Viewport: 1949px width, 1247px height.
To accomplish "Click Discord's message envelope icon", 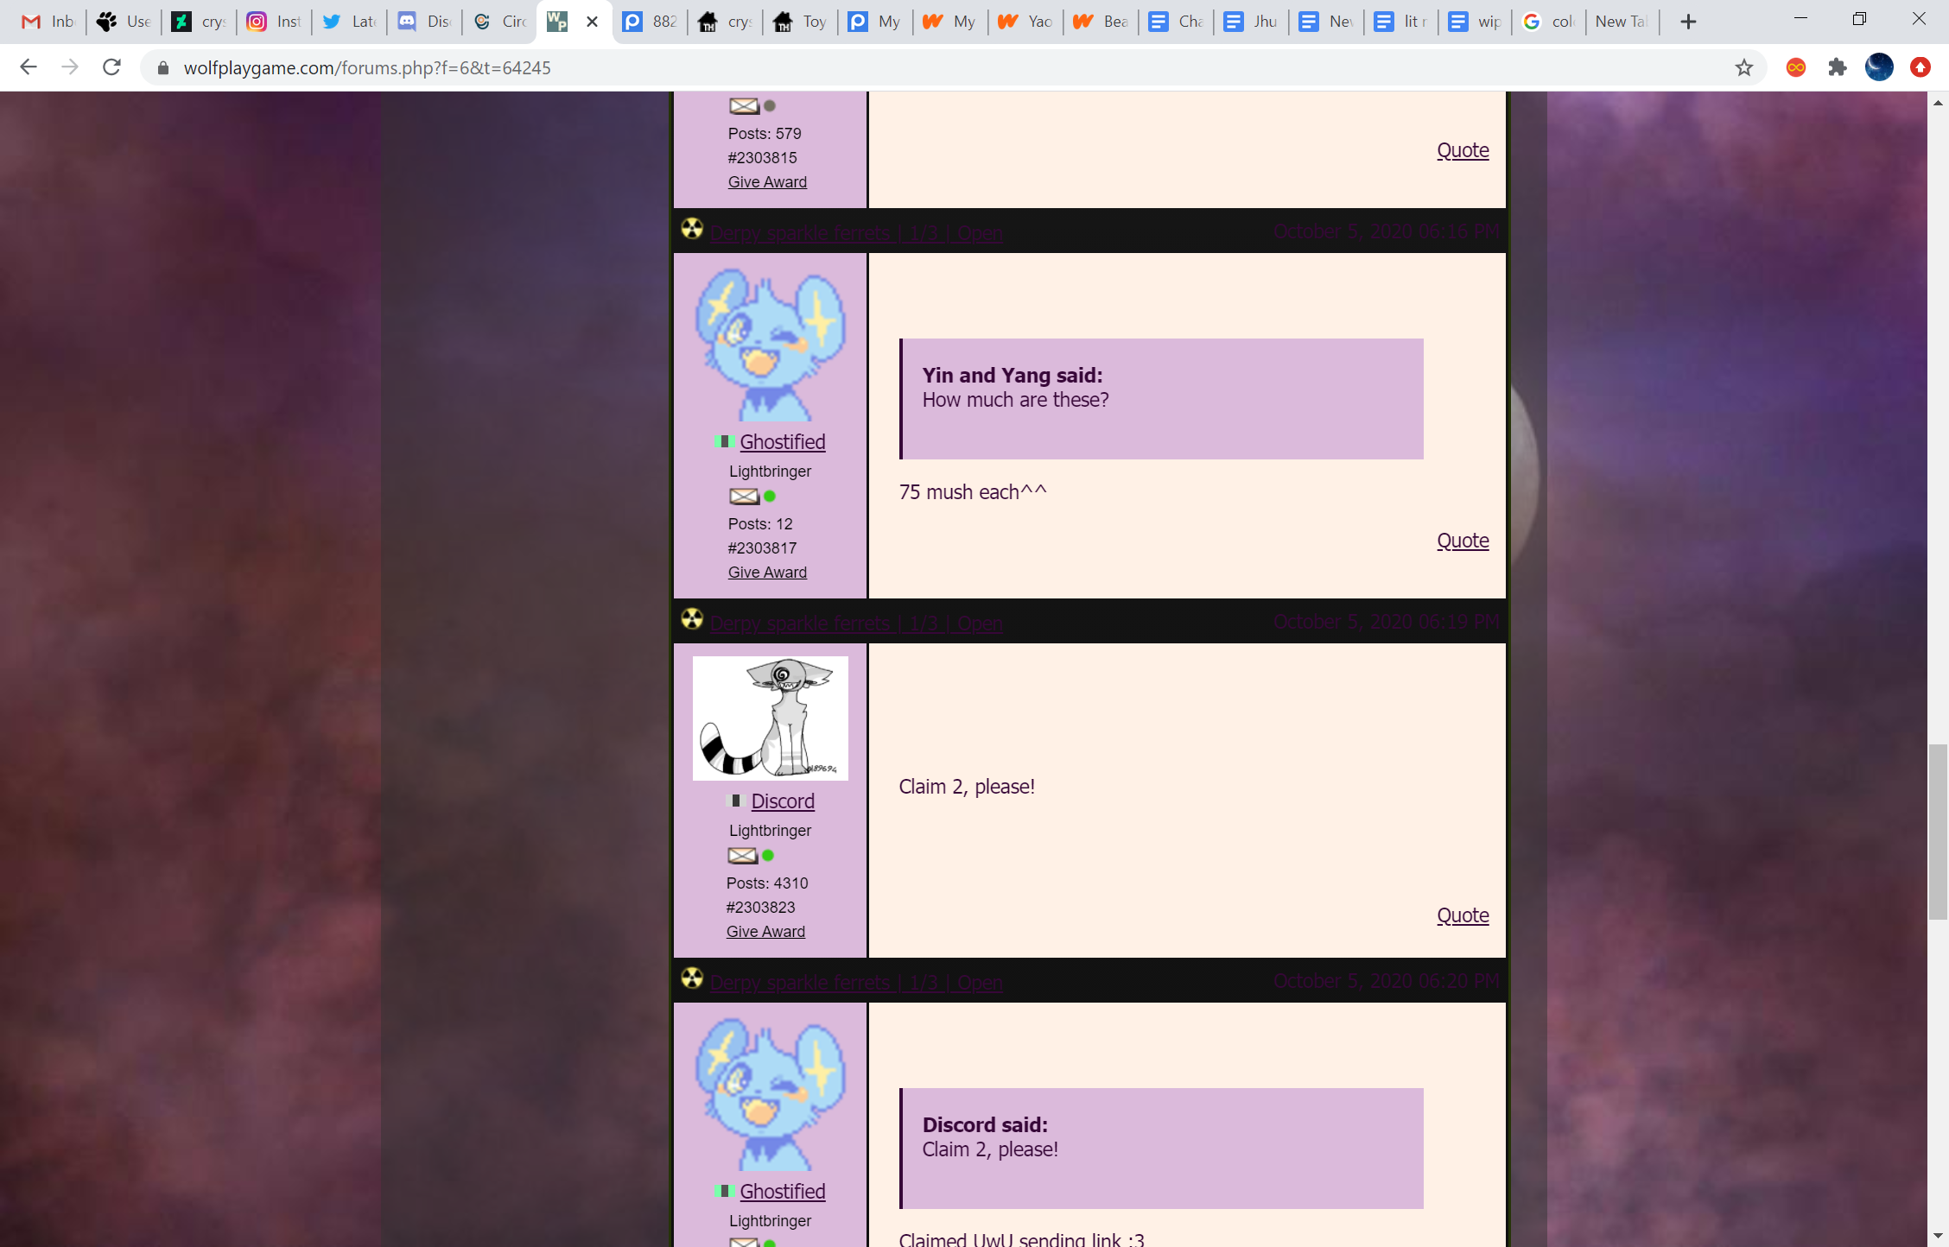I will coord(741,856).
